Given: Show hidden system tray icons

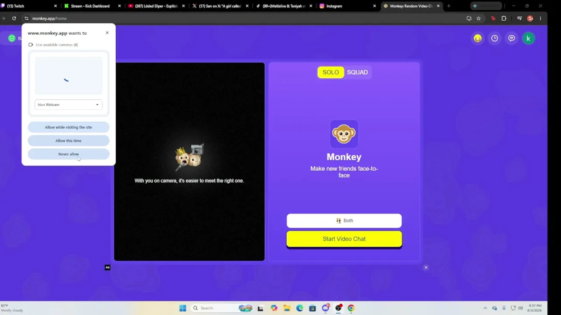Looking at the screenshot, I should tap(485, 308).
